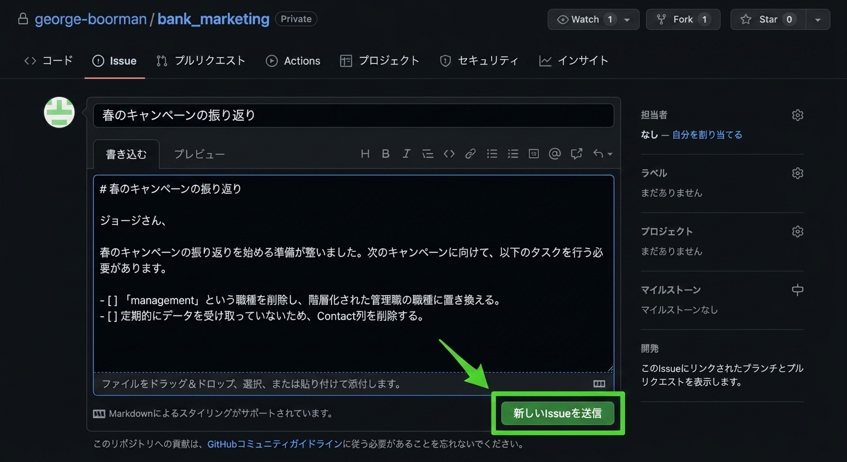Click the issue title input field
The image size is (847, 462).
click(354, 115)
